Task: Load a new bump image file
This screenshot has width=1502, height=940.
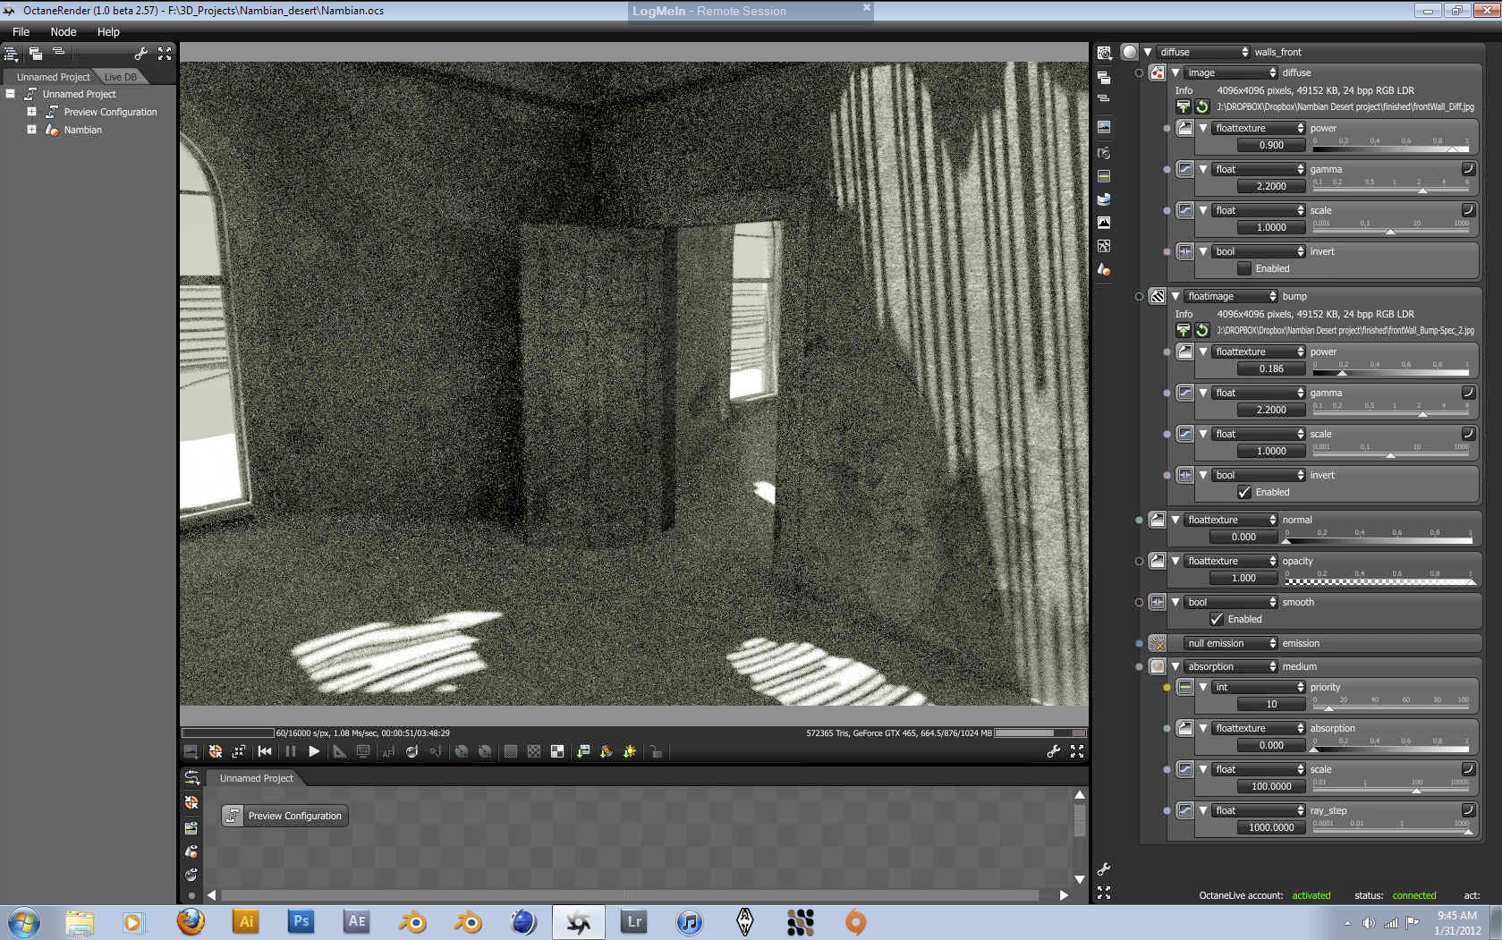Action: [x=1184, y=330]
